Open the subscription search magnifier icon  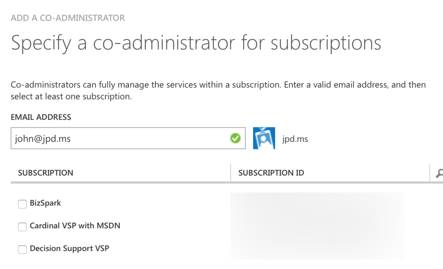pos(440,173)
